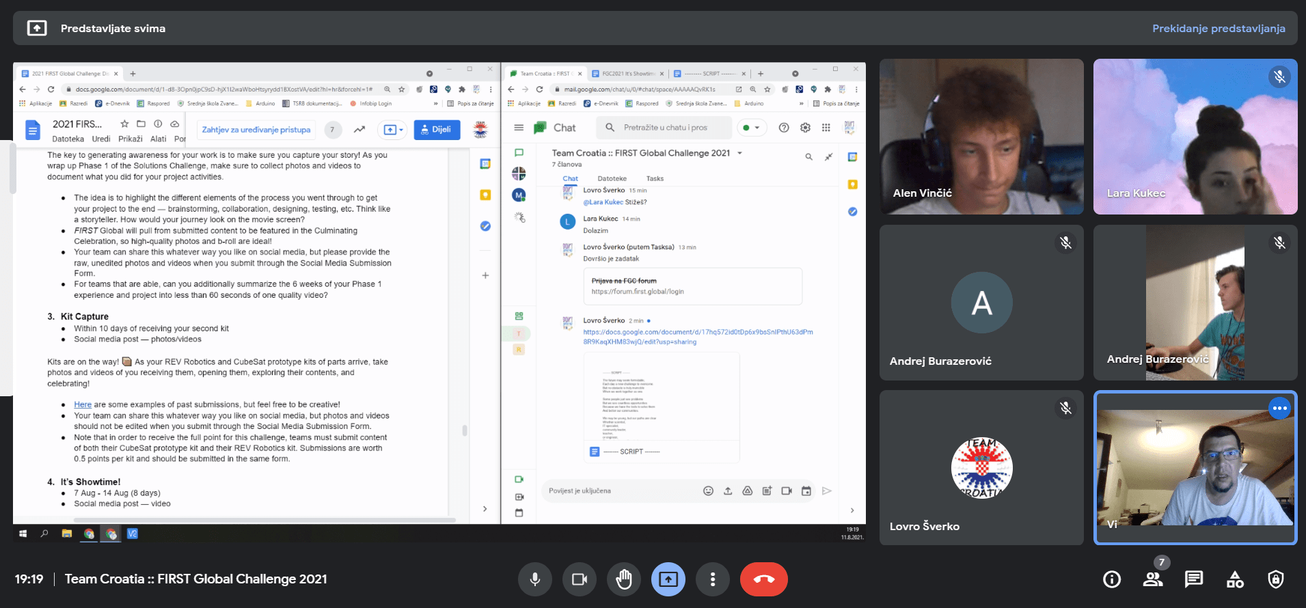Open forum.first.global/login link
The image size is (1306, 608).
[x=638, y=292]
